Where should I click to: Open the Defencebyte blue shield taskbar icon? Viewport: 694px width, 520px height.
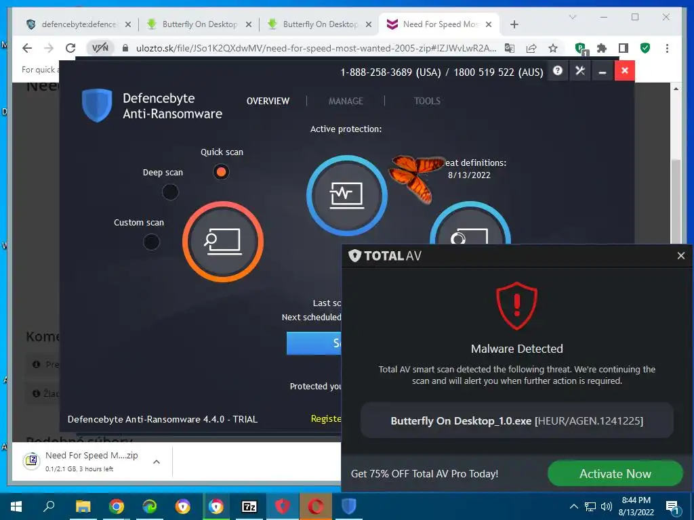(349, 506)
